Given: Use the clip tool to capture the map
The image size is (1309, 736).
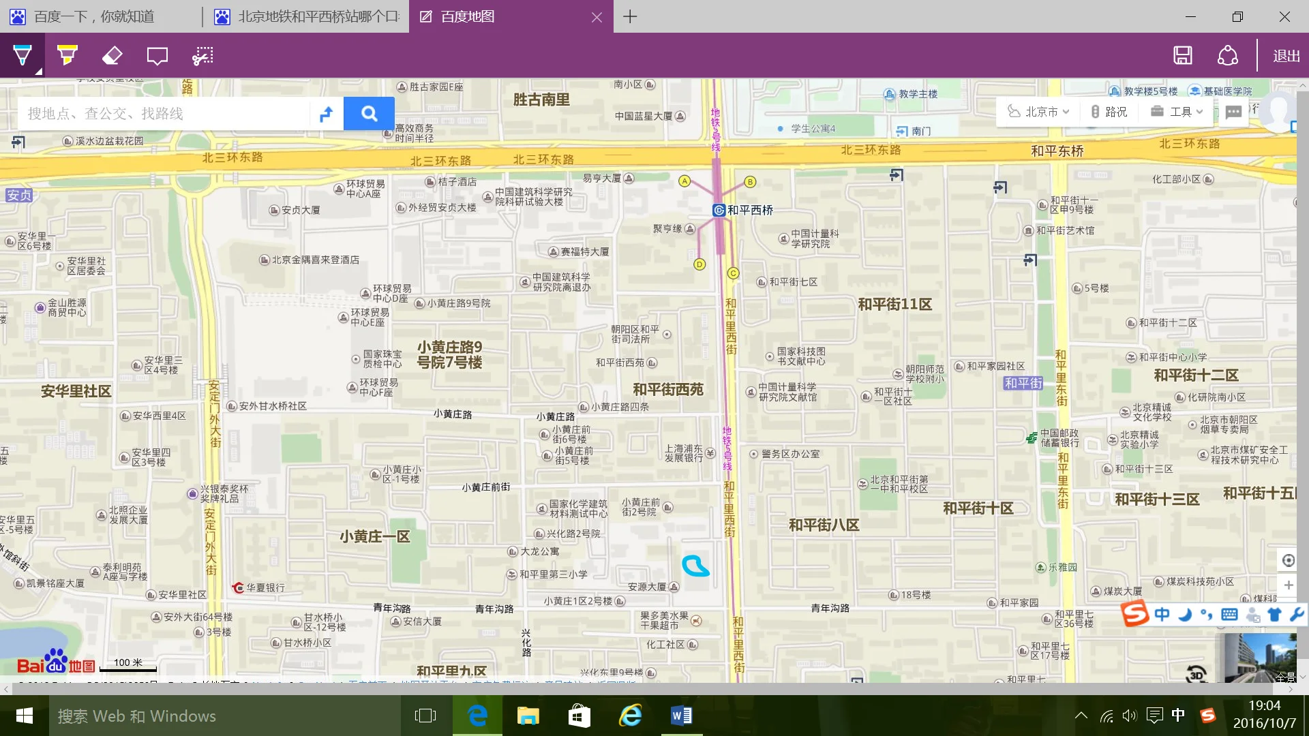Looking at the screenshot, I should coord(202,55).
